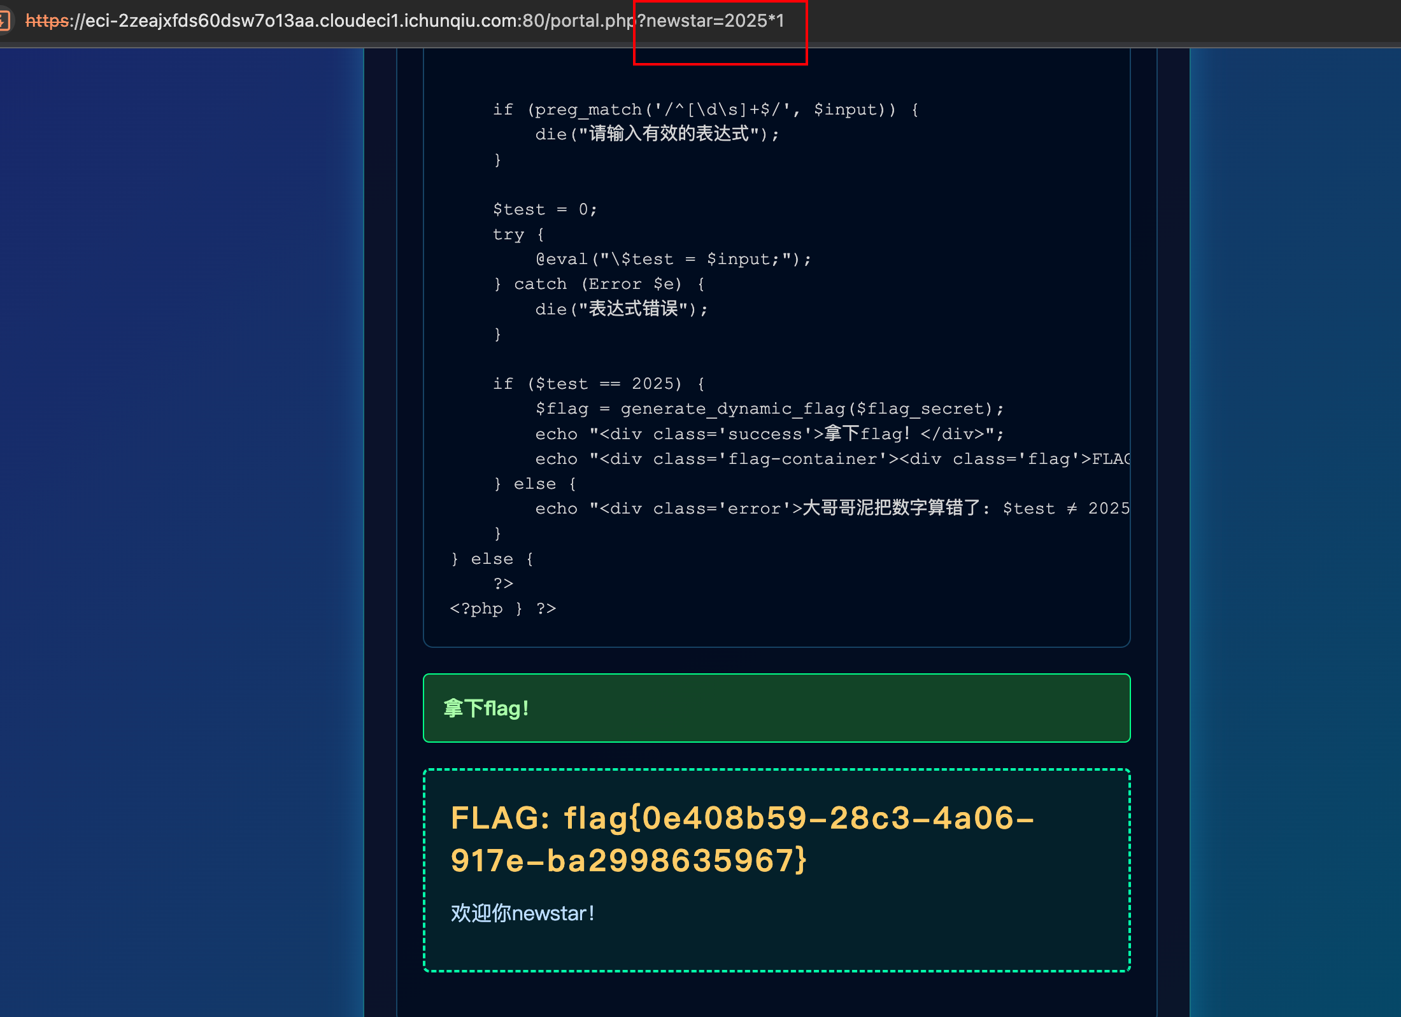The image size is (1401, 1017).
Task: Click the insecure connection warning icon
Action: (x=4, y=20)
